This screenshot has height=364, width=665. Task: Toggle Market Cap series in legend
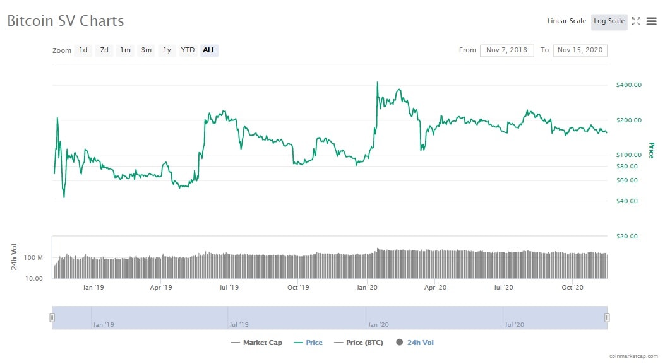click(x=256, y=343)
